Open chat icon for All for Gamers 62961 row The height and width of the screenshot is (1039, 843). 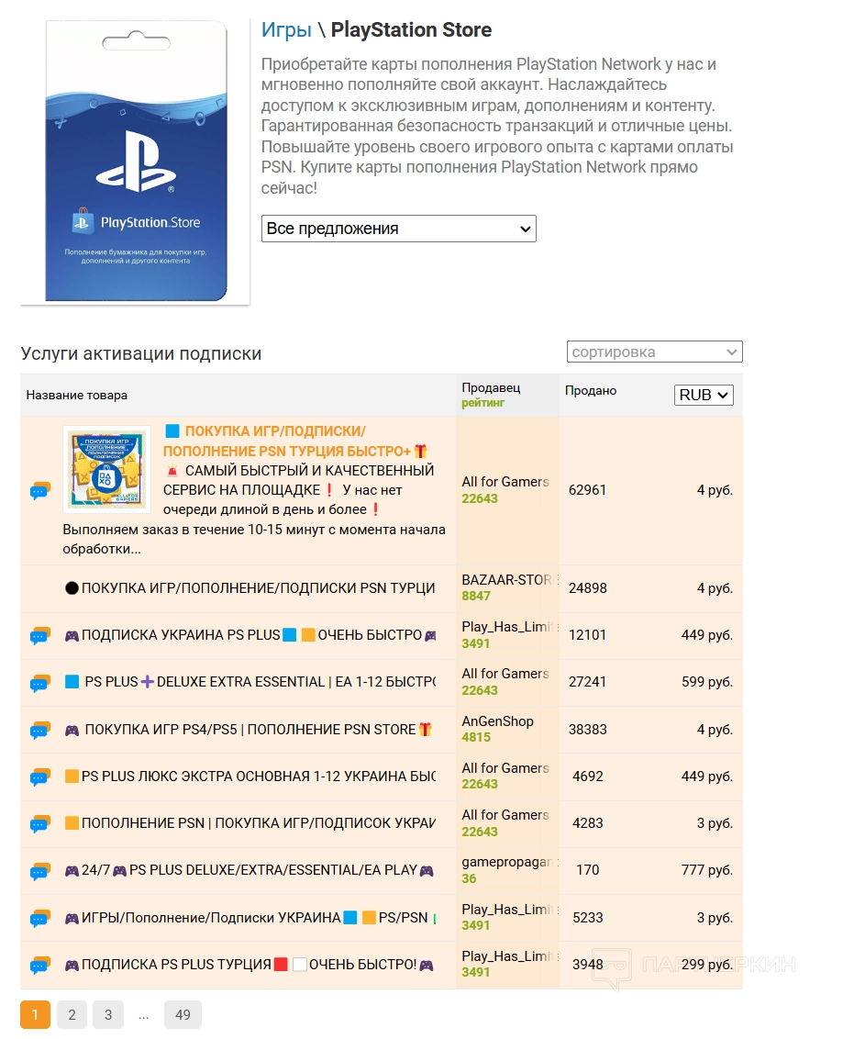40,491
